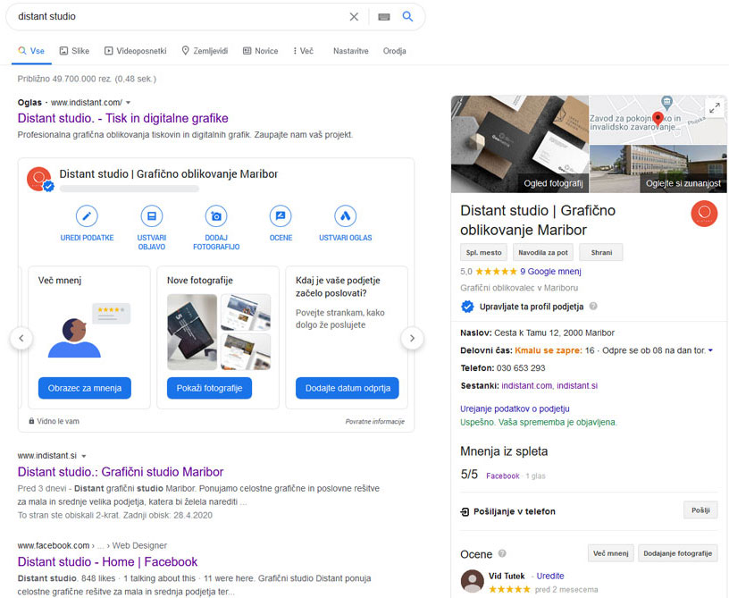Click the blue verified checkmark badge in the knowledge panel
Screen dimensions: 729x598
(x=467, y=307)
